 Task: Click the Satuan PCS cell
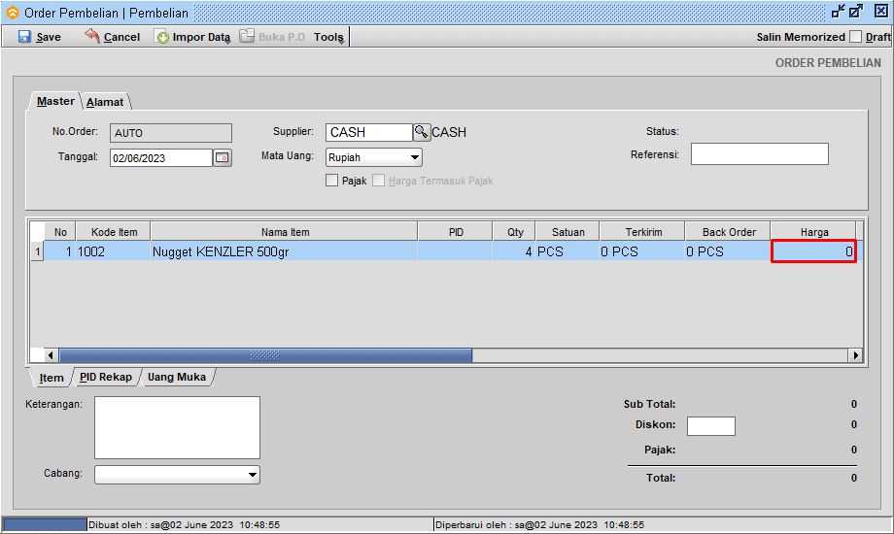pos(567,251)
